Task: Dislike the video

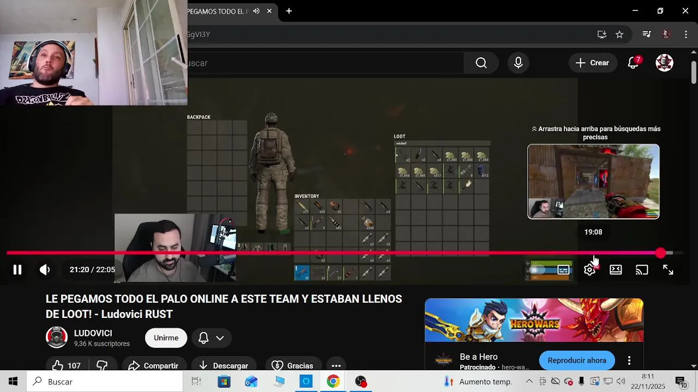Action: (102, 365)
